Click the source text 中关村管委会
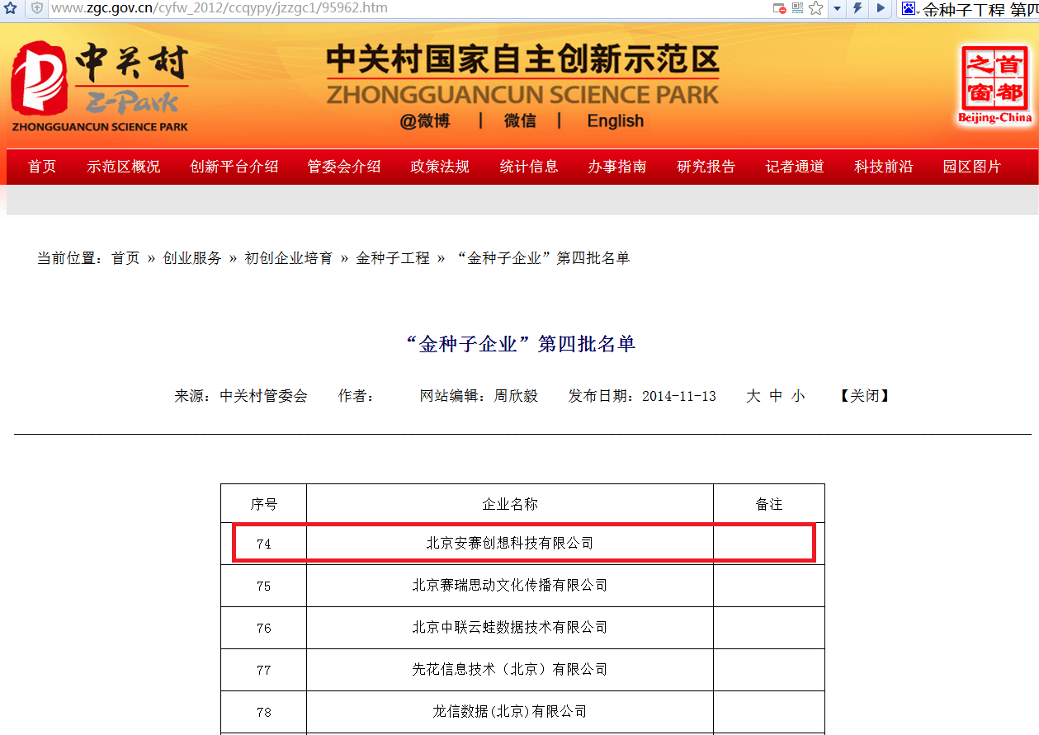The height and width of the screenshot is (735, 1039). pos(263,396)
